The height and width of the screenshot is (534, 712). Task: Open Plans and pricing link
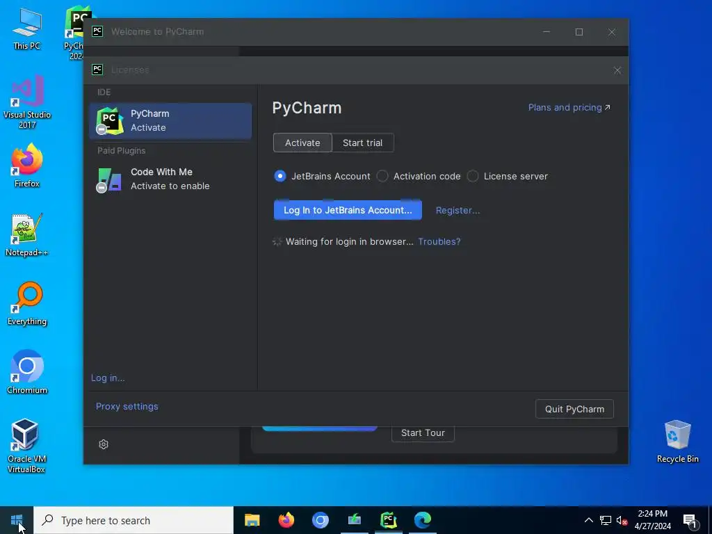point(569,108)
